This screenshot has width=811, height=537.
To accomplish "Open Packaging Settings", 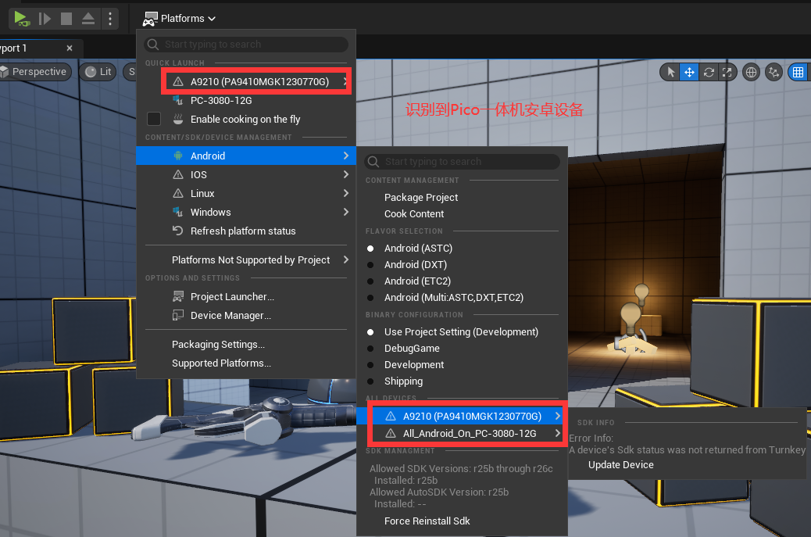I will [218, 345].
